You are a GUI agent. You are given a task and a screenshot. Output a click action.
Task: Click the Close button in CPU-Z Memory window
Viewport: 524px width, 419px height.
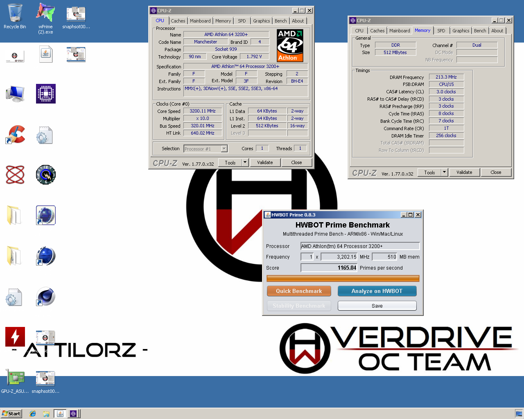(x=496, y=172)
